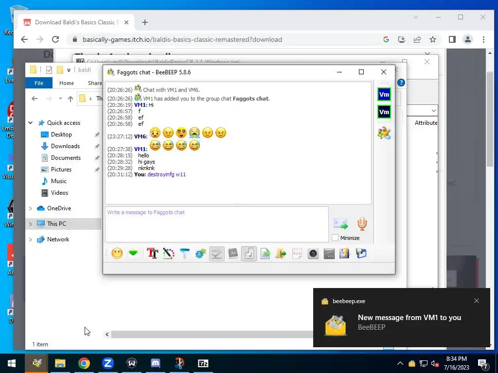Record voice message with microphone icon

[362, 224]
